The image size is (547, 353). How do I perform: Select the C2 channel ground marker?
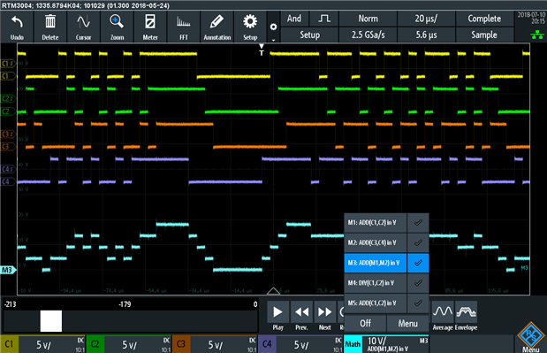click(8, 111)
